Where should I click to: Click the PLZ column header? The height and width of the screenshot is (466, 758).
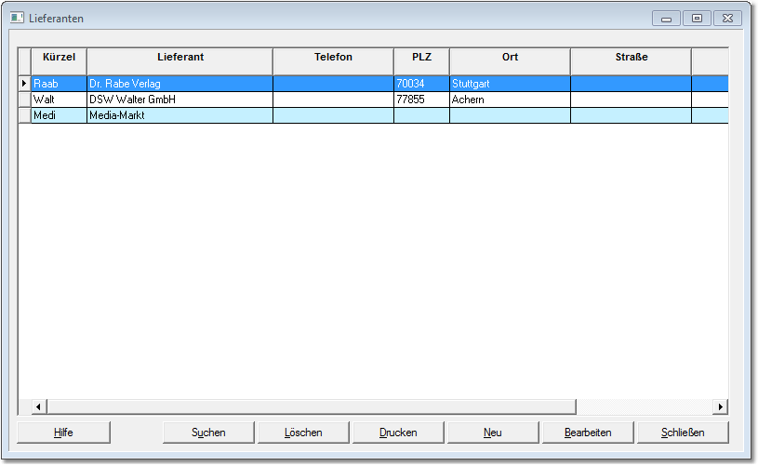(x=421, y=58)
